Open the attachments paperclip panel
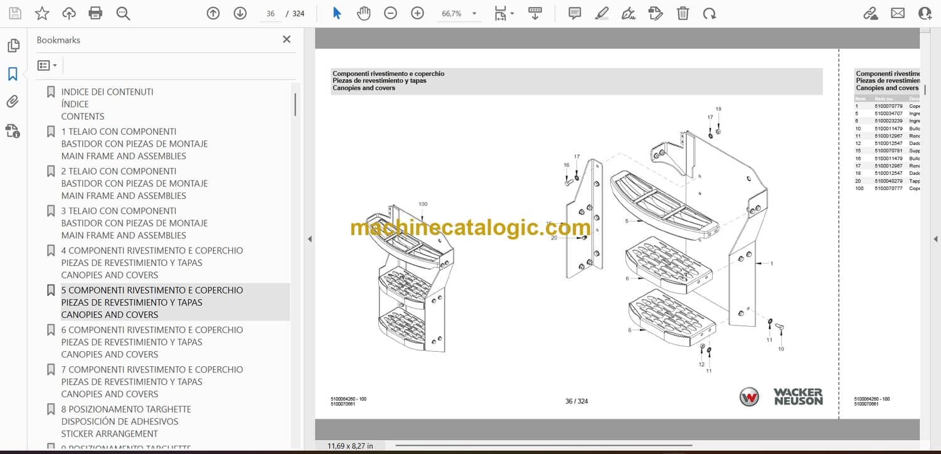 coord(13,102)
